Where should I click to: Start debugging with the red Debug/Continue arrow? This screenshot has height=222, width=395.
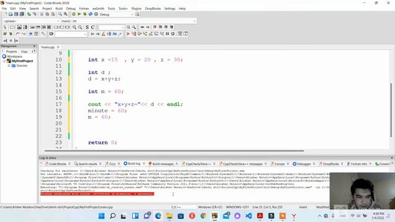(128, 34)
